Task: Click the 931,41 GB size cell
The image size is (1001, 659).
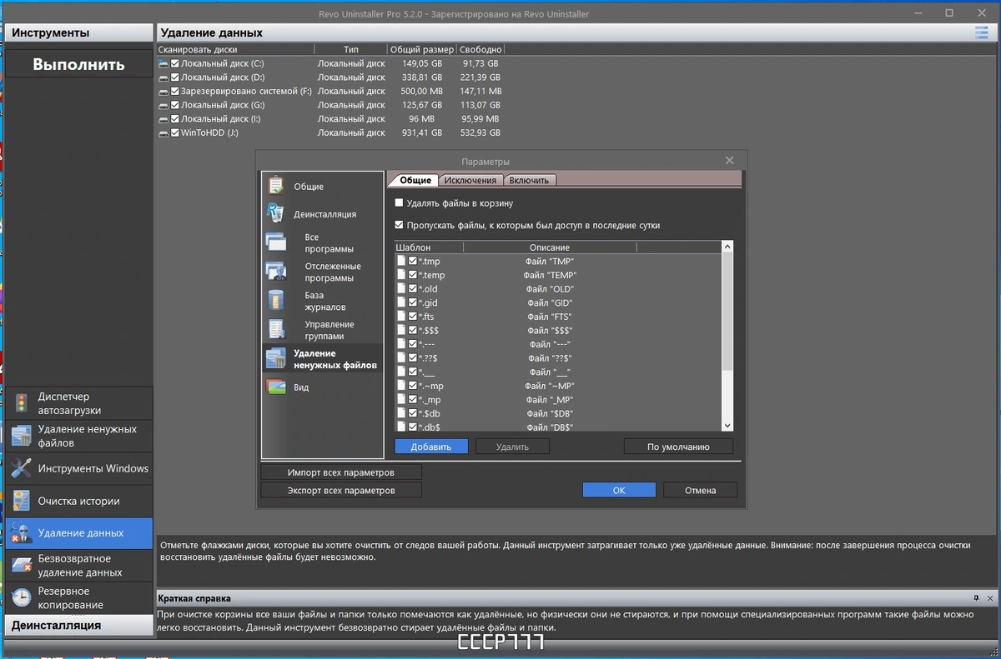Action: (x=422, y=132)
